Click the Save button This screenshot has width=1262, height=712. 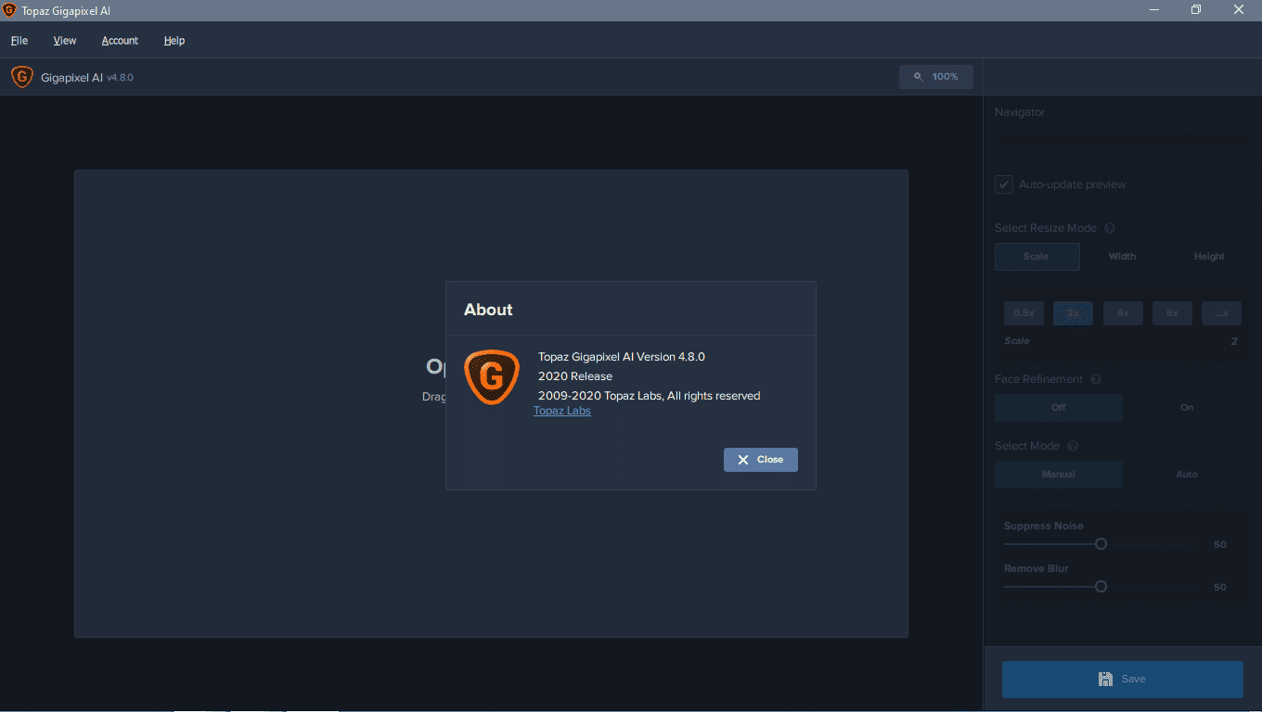tap(1123, 680)
